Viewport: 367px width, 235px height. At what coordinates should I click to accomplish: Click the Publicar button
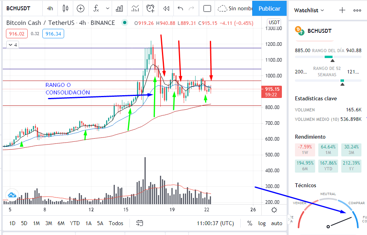pyautogui.click(x=269, y=8)
